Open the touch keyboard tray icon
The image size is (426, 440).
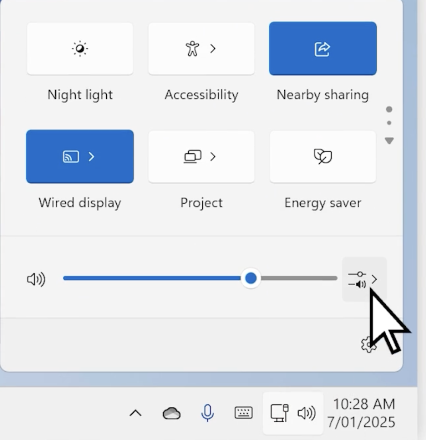(x=243, y=413)
